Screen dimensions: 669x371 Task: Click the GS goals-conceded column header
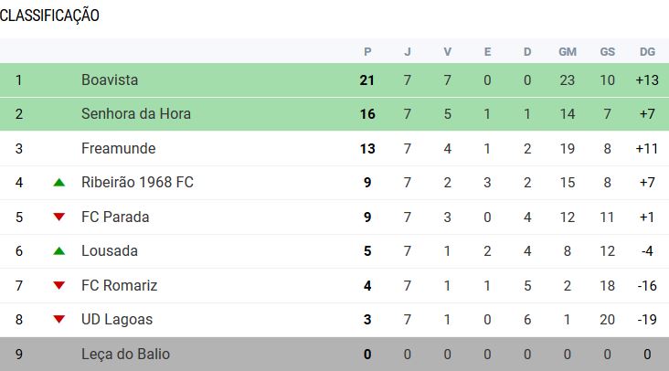(x=607, y=52)
